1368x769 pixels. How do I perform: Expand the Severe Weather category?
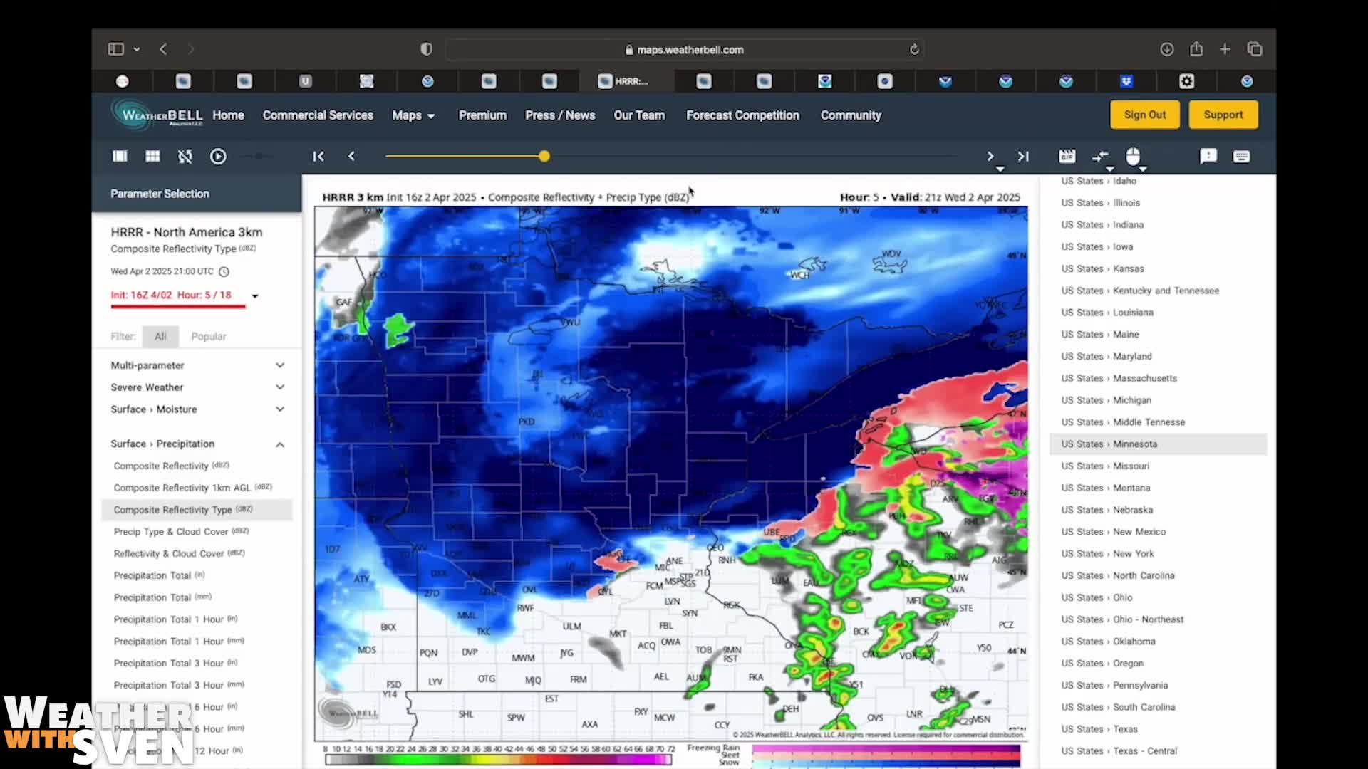(x=280, y=387)
